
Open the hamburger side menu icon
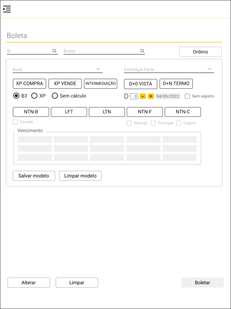(7, 9)
